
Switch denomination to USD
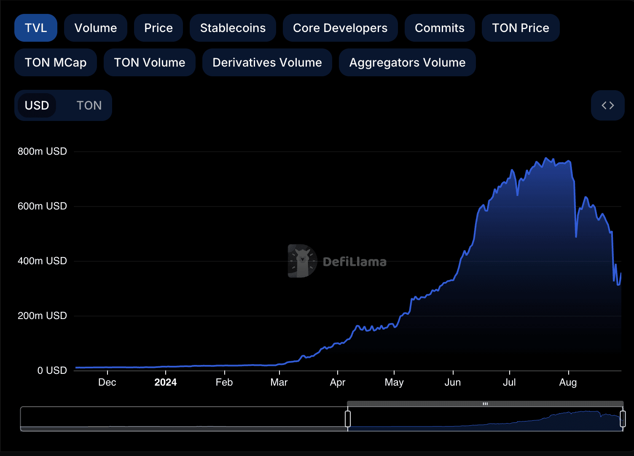(37, 105)
